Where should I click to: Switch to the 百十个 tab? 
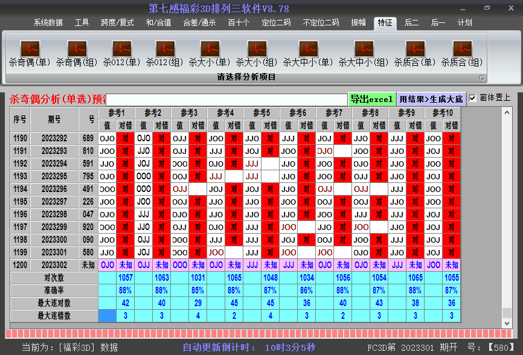pyautogui.click(x=239, y=23)
